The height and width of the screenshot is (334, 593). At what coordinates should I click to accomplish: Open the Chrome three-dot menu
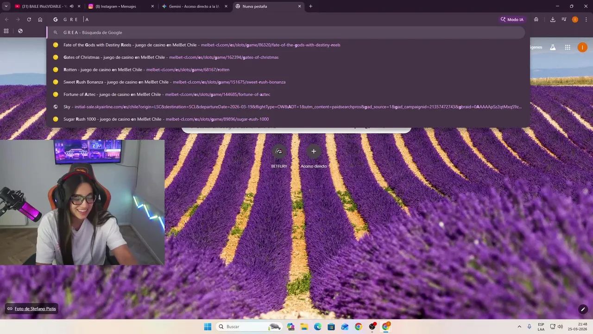tap(586, 19)
